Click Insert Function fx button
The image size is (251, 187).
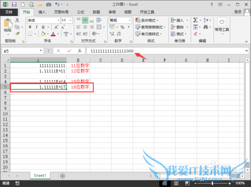coord(80,51)
